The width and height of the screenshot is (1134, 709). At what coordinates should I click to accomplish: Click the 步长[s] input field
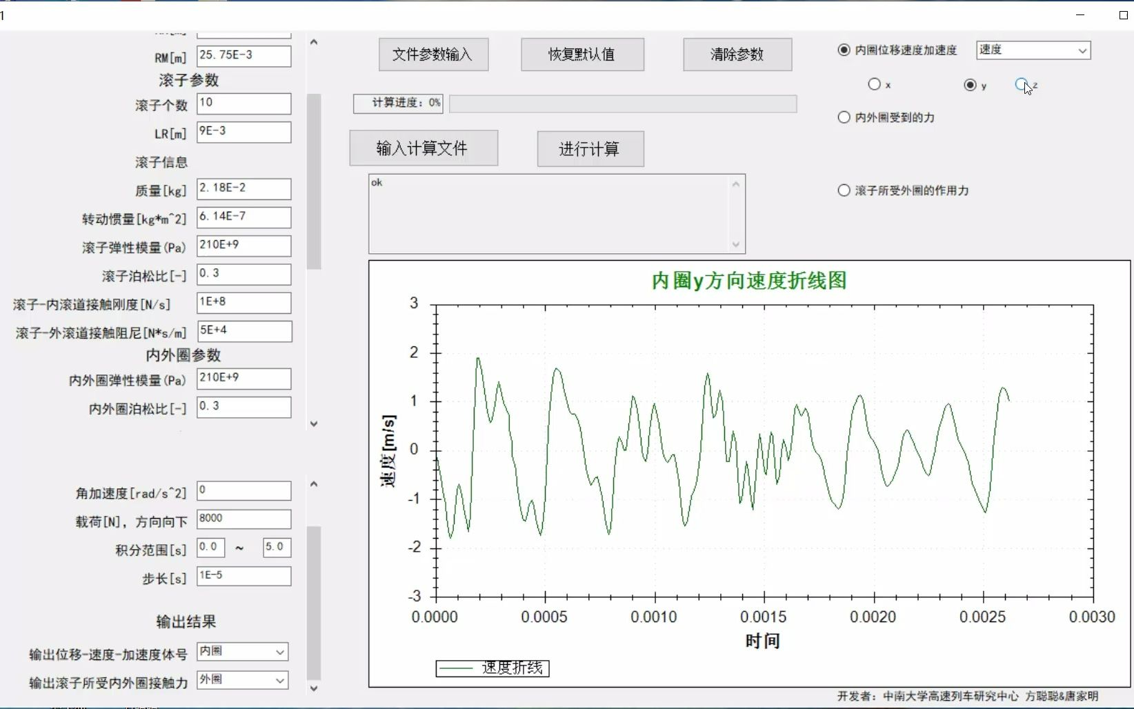click(x=244, y=577)
